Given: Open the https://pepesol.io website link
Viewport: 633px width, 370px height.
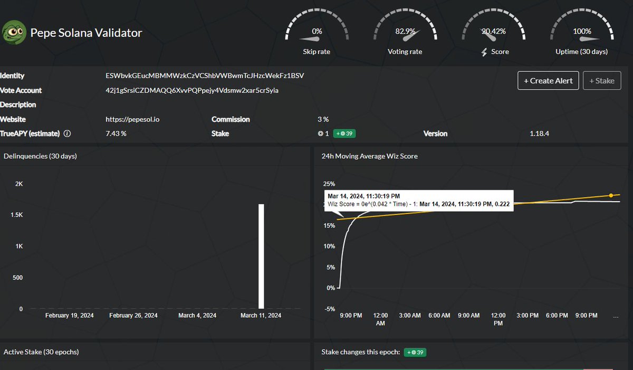Looking at the screenshot, I should [132, 119].
